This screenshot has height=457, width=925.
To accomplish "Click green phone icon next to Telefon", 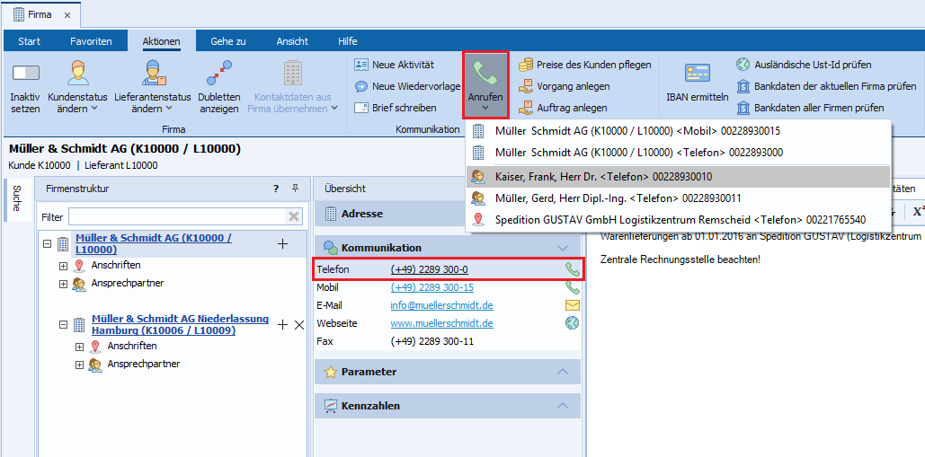I will pyautogui.click(x=572, y=269).
